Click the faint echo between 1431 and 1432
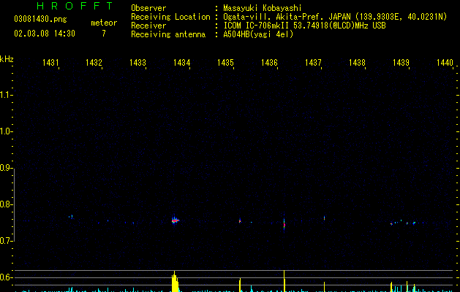460x292 pixels. click(71, 217)
